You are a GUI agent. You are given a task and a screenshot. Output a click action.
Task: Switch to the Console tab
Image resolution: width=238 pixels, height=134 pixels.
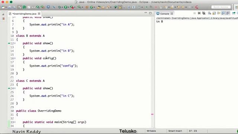(164, 14)
